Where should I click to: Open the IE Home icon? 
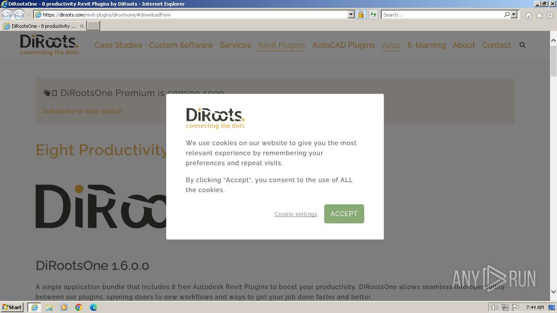(528, 15)
